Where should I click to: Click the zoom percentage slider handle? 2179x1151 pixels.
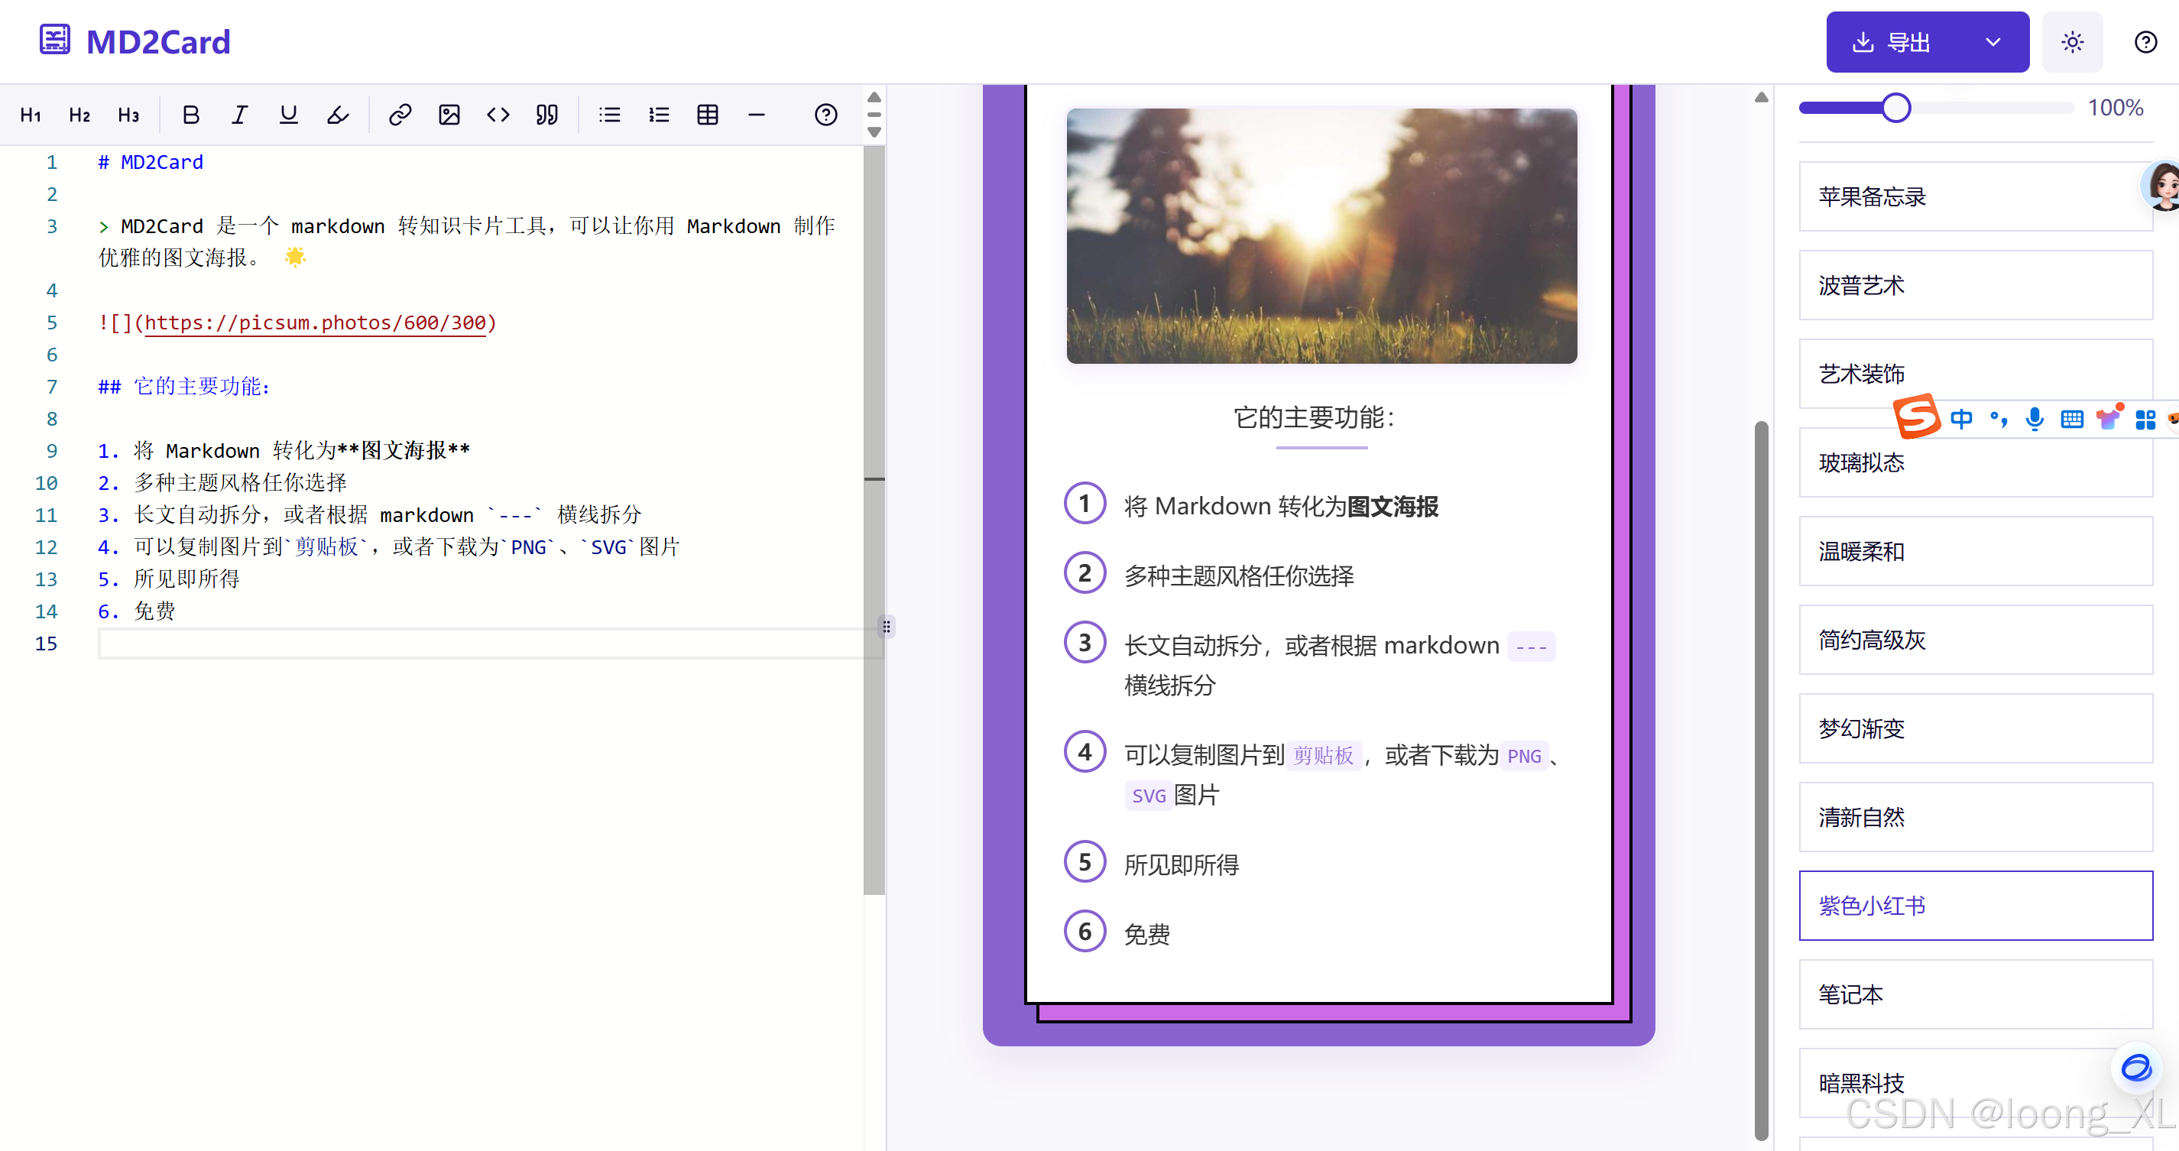(x=1895, y=109)
